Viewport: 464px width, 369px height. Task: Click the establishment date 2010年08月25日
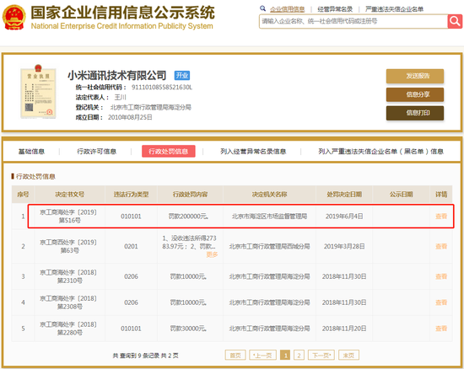(x=130, y=117)
